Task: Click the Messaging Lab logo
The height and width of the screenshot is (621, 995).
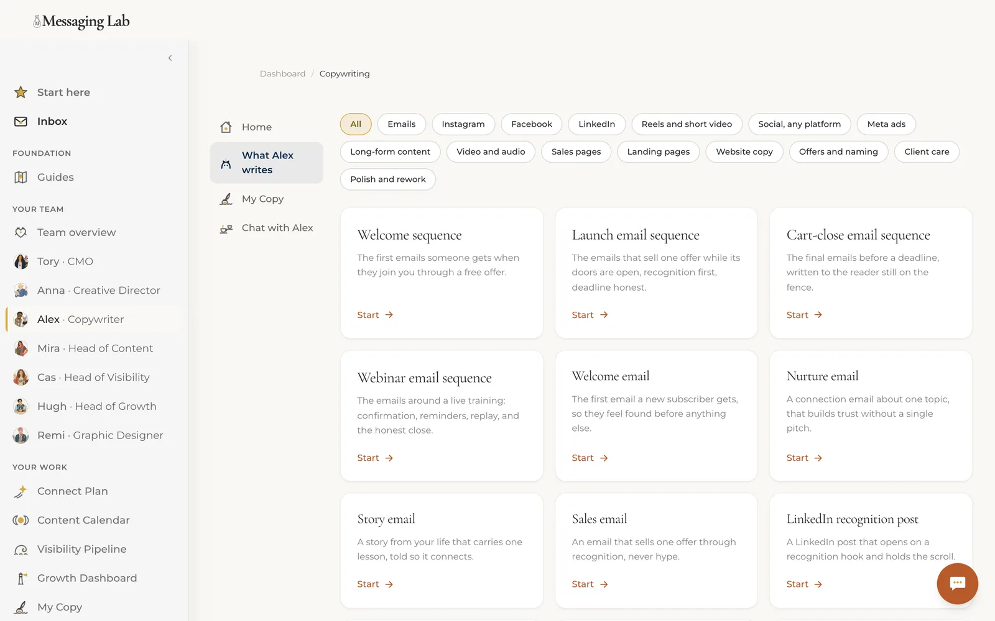Action: (81, 22)
